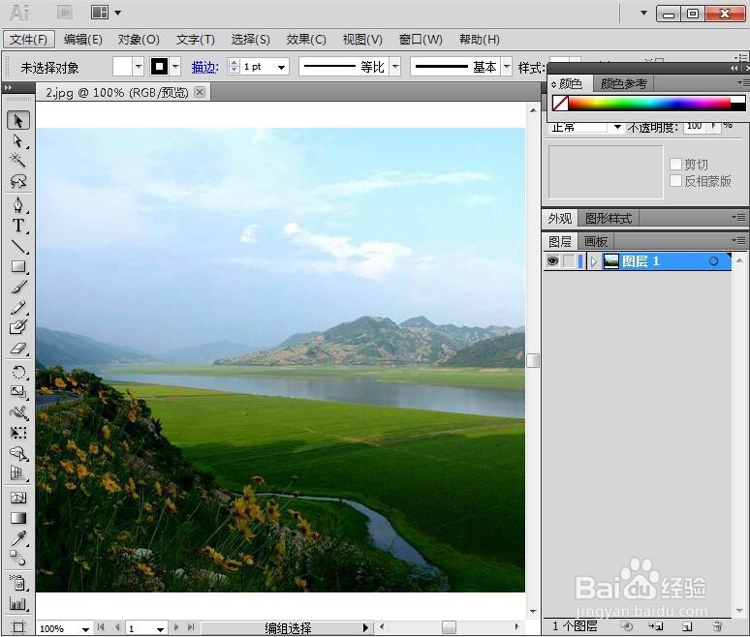The image size is (750, 637).
Task: Click the 描边 stroke link
Action: coord(204,68)
